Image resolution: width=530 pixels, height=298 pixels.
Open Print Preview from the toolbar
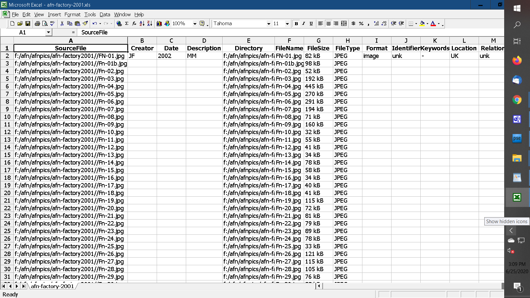click(45, 24)
